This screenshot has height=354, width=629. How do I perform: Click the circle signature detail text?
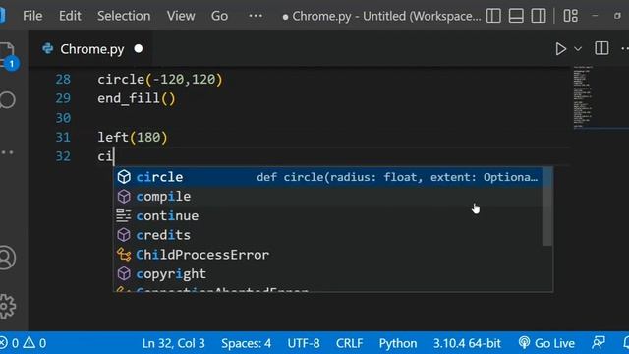point(397,177)
